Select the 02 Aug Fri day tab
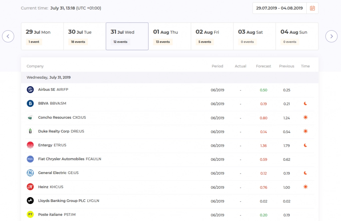341x221 pixels. tap(212, 36)
